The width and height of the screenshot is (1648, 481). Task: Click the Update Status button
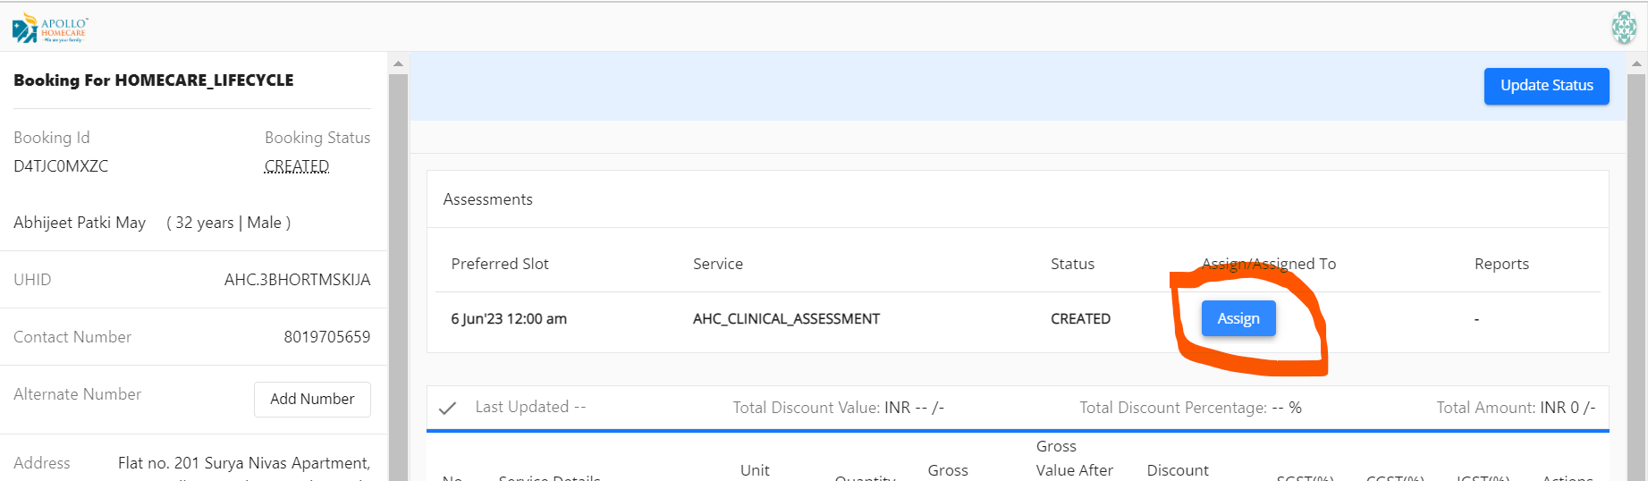(x=1546, y=86)
